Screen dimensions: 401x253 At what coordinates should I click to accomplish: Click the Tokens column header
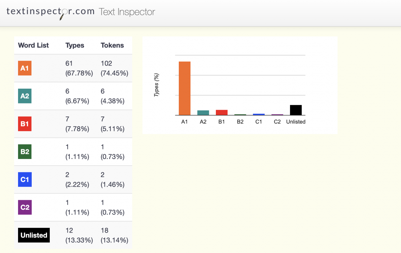(x=112, y=46)
